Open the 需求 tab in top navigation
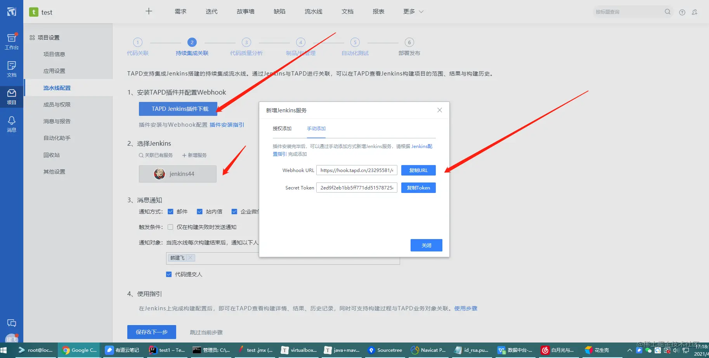 coord(180,12)
